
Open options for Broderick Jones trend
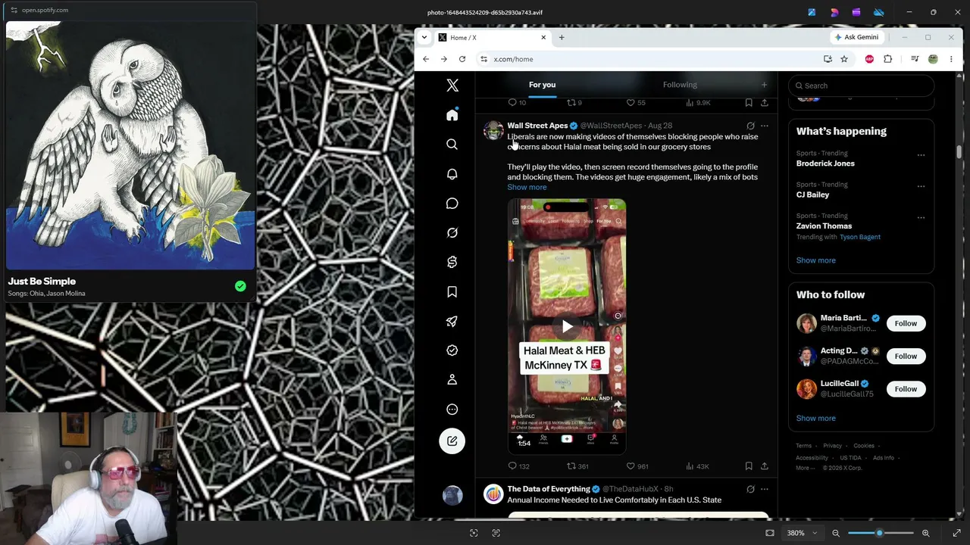921,155
